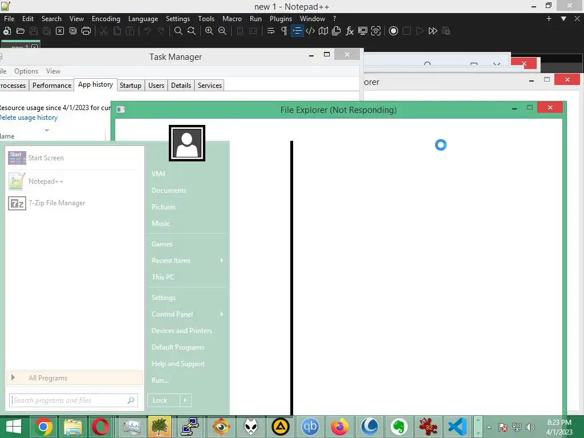
Task: Click Delete usage history link
Action: [x=29, y=117]
